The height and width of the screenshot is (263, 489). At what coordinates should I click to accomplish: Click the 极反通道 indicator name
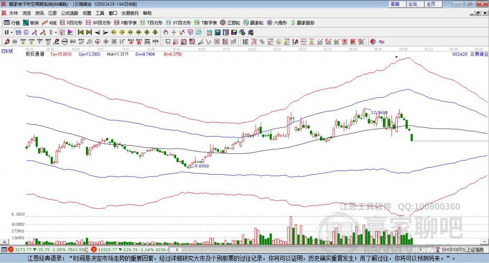[35, 54]
